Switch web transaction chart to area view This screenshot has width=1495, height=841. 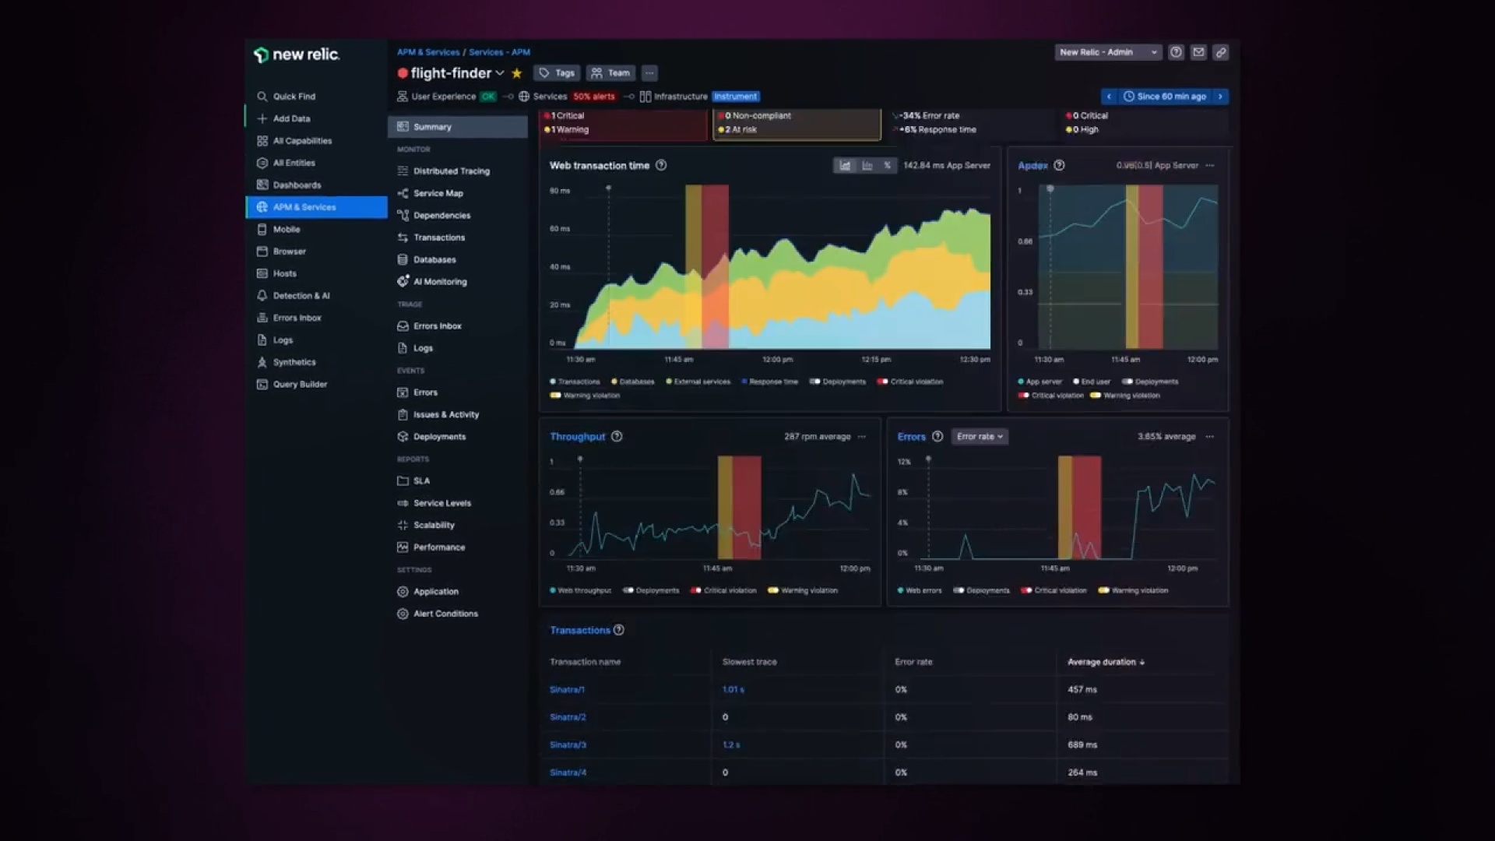click(x=845, y=166)
